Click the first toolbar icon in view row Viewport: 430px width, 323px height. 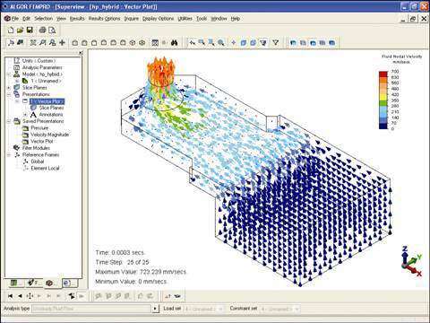pos(11,43)
